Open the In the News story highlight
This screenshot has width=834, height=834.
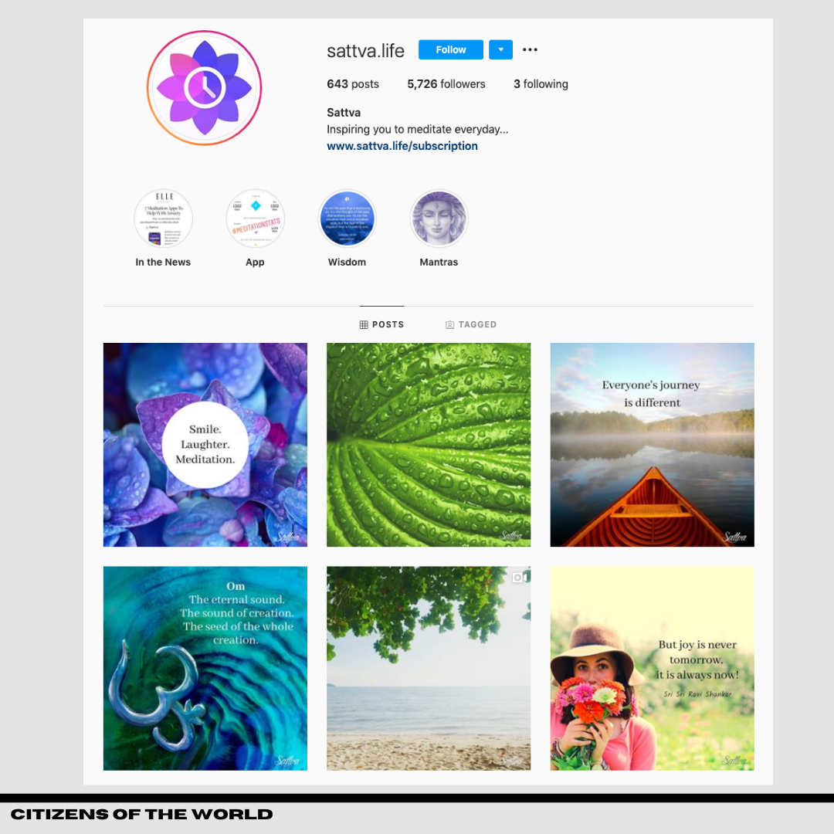[163, 218]
